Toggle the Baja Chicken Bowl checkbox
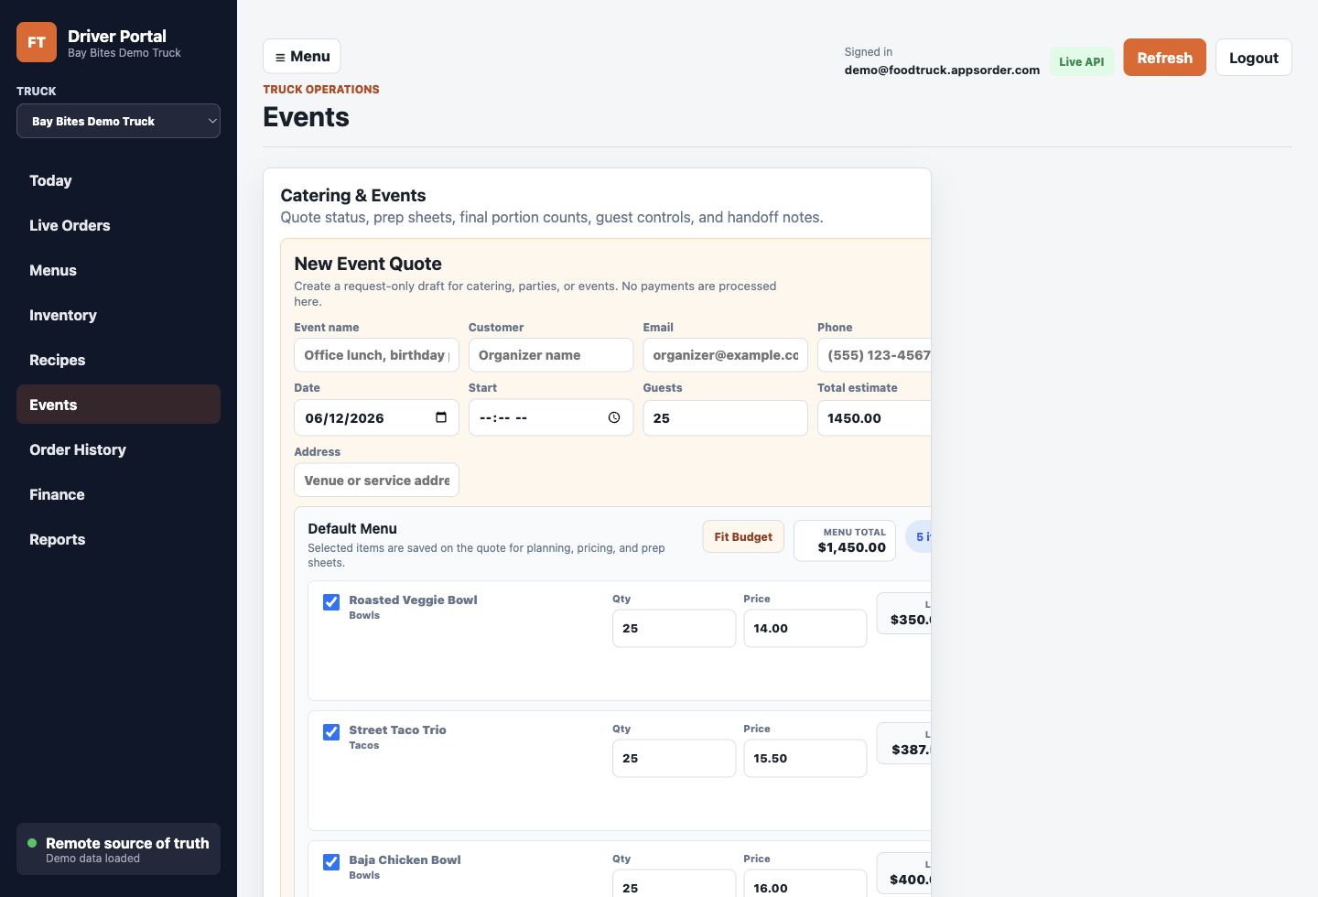 coord(331,862)
